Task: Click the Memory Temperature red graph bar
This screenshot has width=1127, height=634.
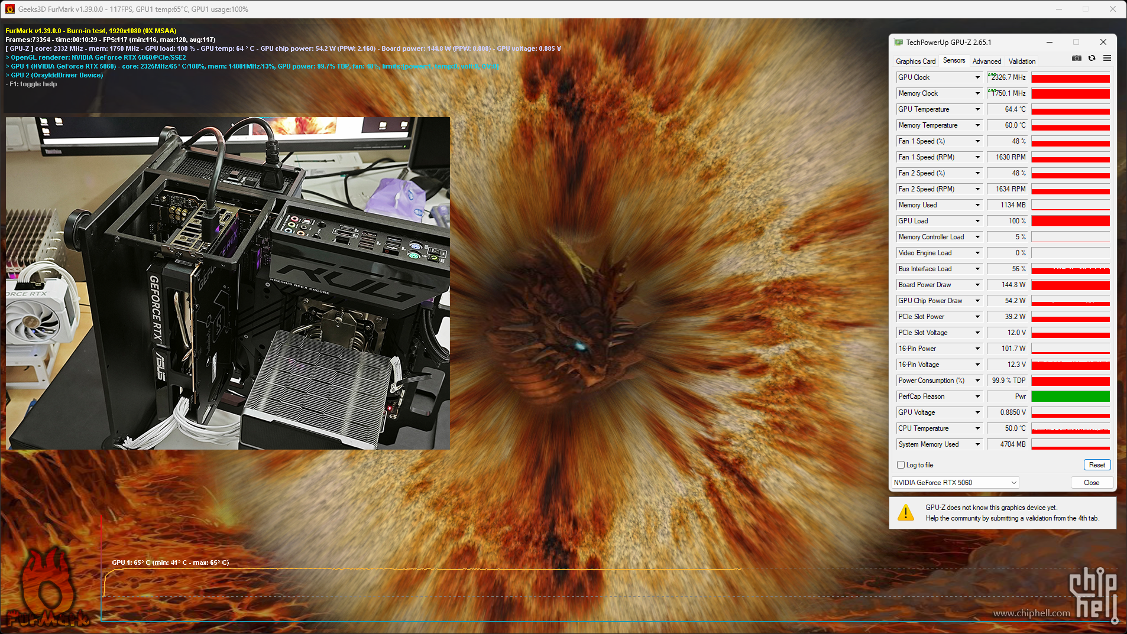Action: pos(1070,125)
